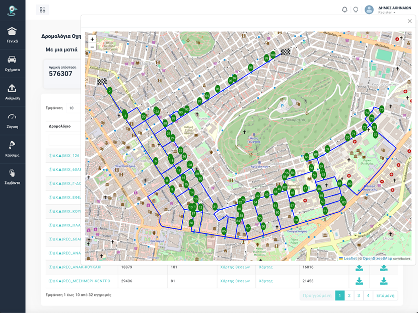Close the map popup dialog
Viewport: 418px width, 313px height.
pos(409,21)
